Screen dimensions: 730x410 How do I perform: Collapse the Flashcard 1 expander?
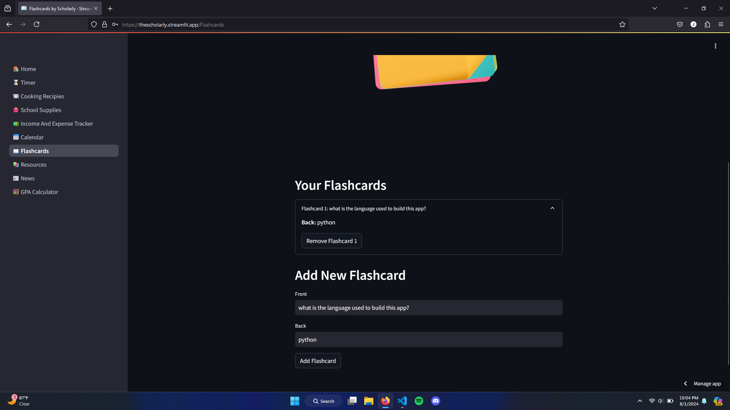pyautogui.click(x=552, y=208)
